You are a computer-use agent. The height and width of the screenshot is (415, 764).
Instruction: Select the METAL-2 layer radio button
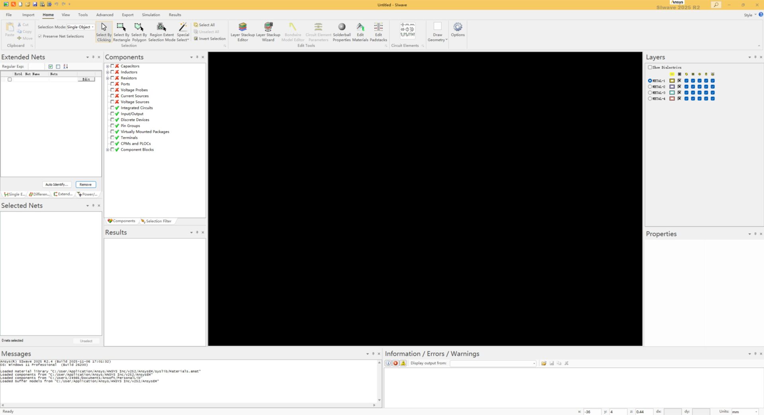pos(650,87)
